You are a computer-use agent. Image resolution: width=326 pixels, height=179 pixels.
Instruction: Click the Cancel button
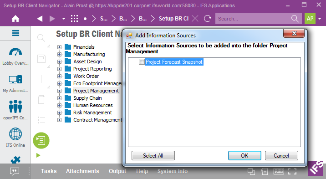tap(281, 155)
